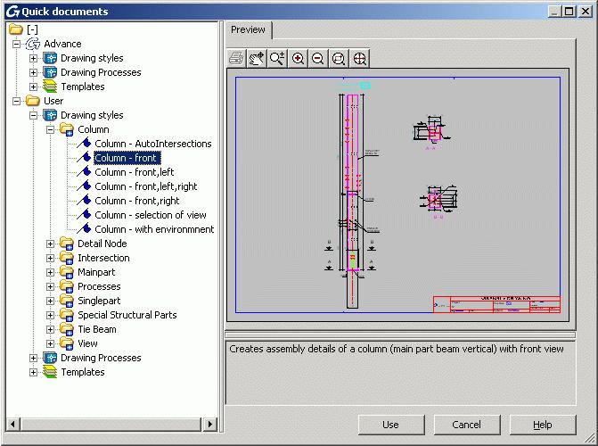Click the Zoom window icon
598x446 pixels.
[x=339, y=58]
